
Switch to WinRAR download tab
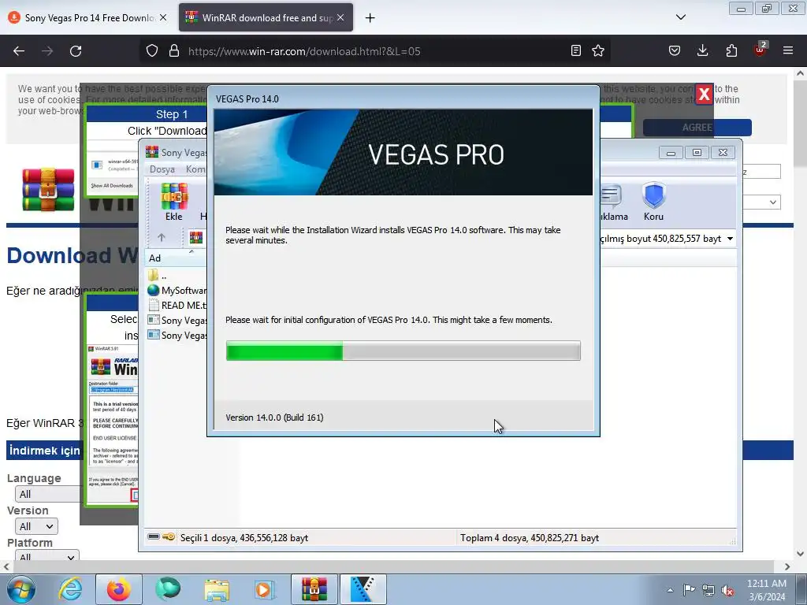(260, 17)
